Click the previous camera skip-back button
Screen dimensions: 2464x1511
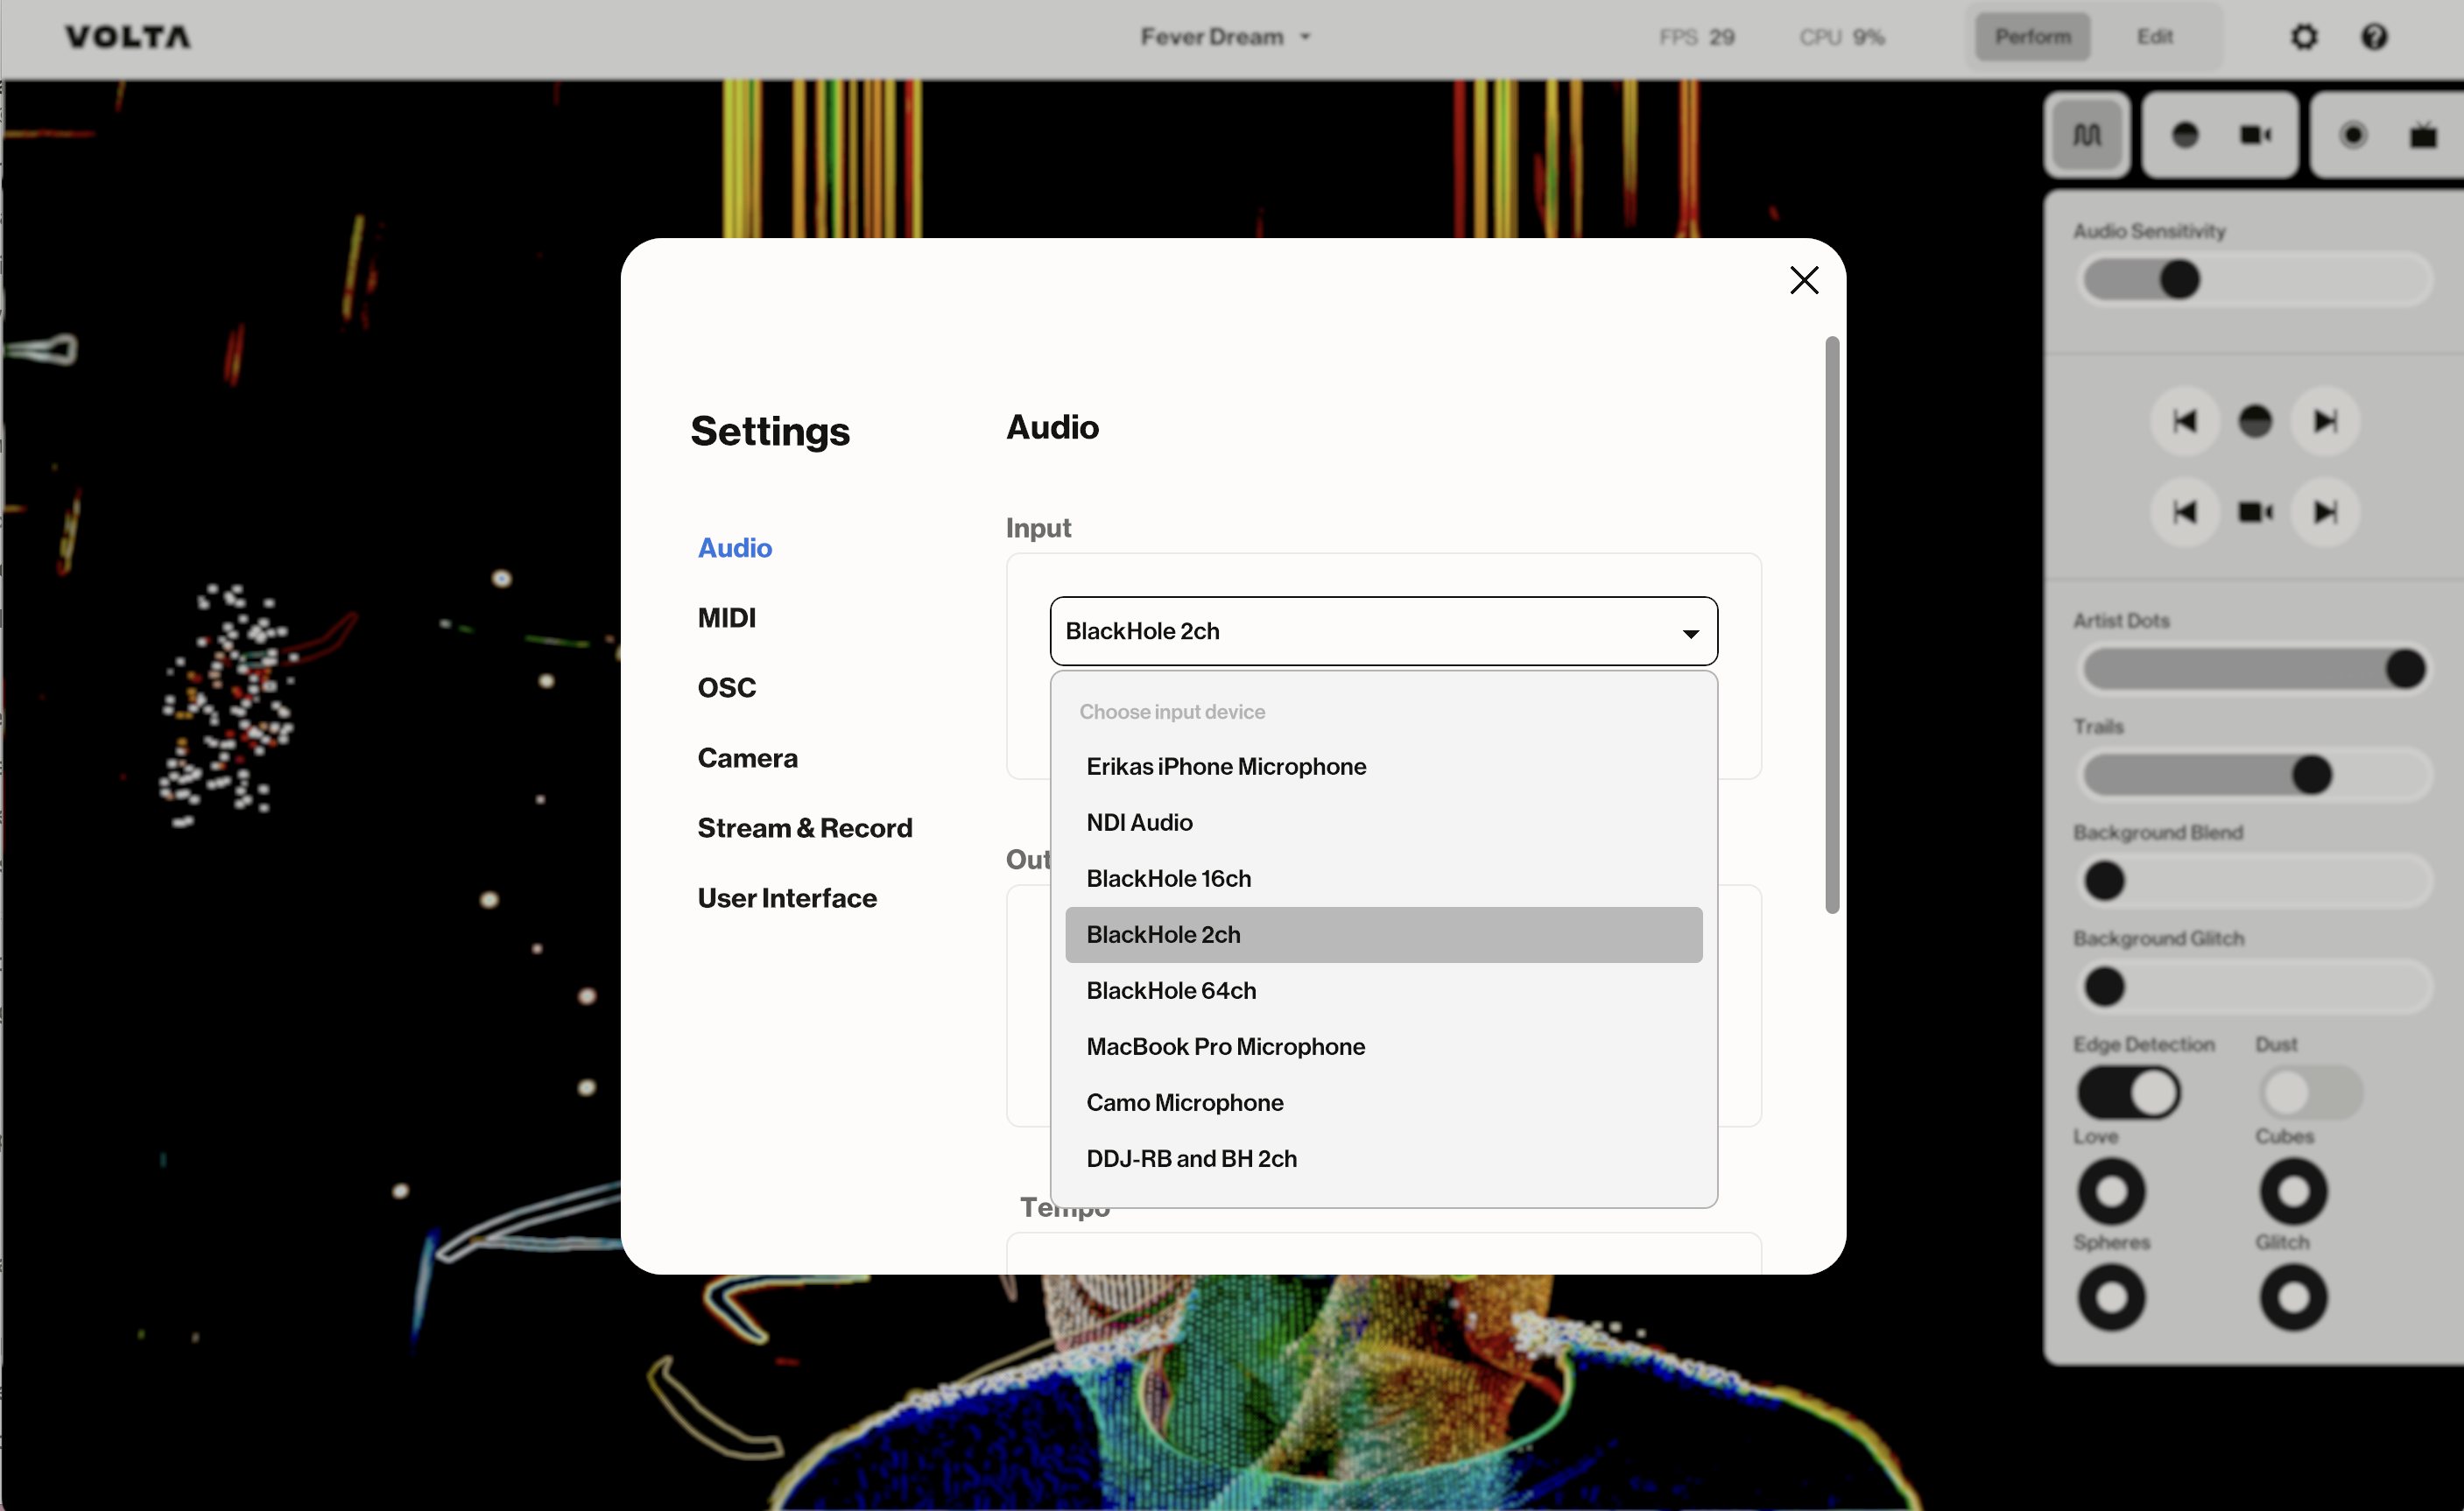[x=2185, y=512]
